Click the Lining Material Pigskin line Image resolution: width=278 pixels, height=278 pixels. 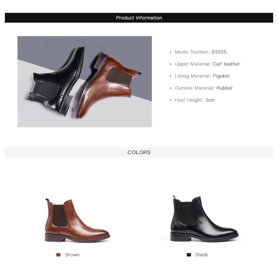(202, 76)
